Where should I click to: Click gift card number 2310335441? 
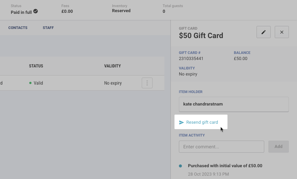point(191,59)
